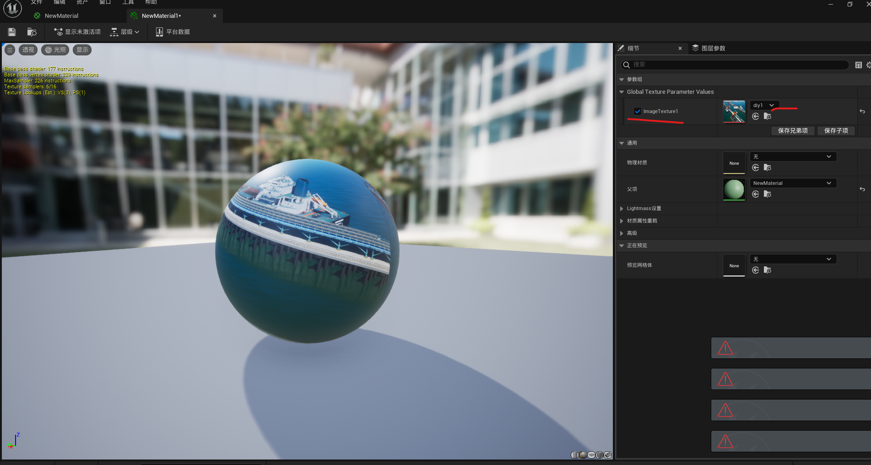Open the Details settings gear icon
Viewport: 871px width, 465px height.
[868, 65]
